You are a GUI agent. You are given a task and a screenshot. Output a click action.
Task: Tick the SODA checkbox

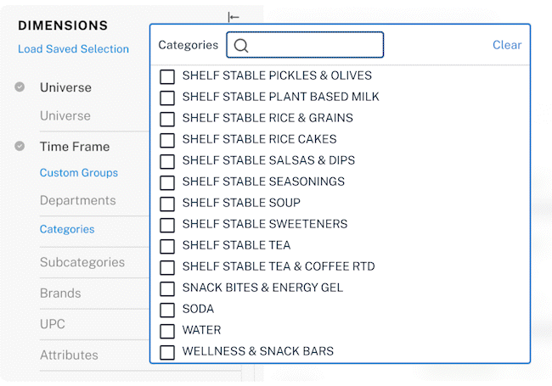tap(167, 310)
